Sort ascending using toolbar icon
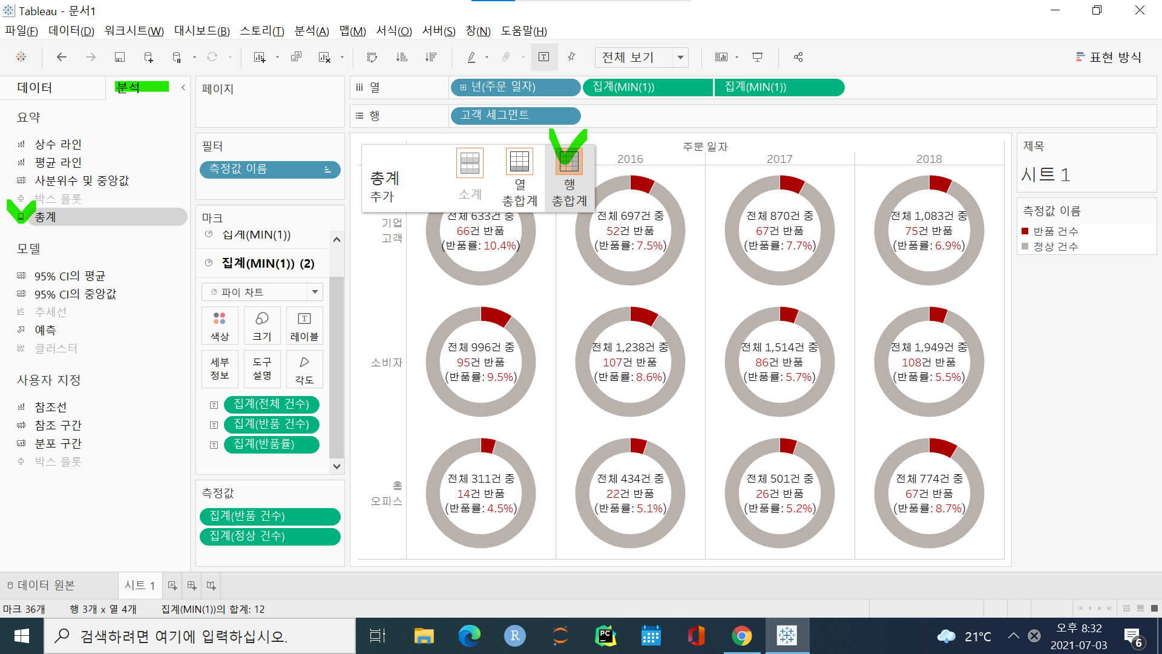1162x654 pixels. [x=401, y=57]
